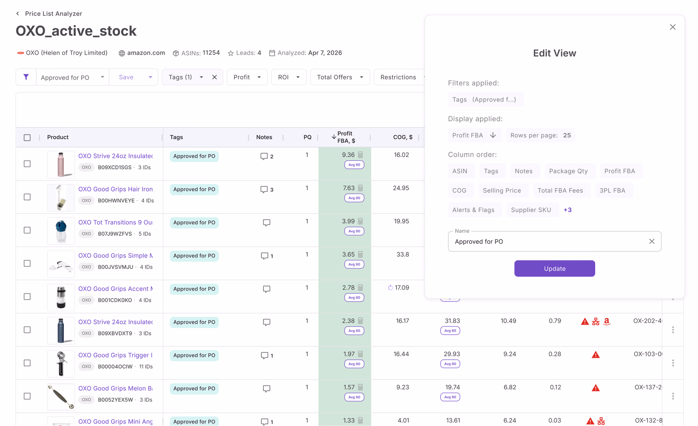Open OXO Tot Transitions product link

pos(115,222)
